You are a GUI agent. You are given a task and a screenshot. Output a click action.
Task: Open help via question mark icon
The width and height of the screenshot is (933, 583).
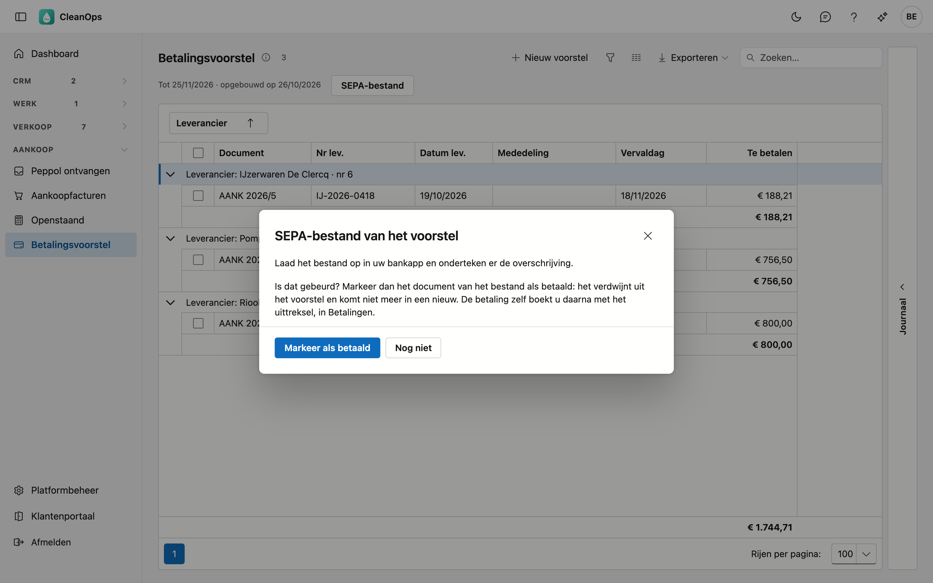point(854,17)
